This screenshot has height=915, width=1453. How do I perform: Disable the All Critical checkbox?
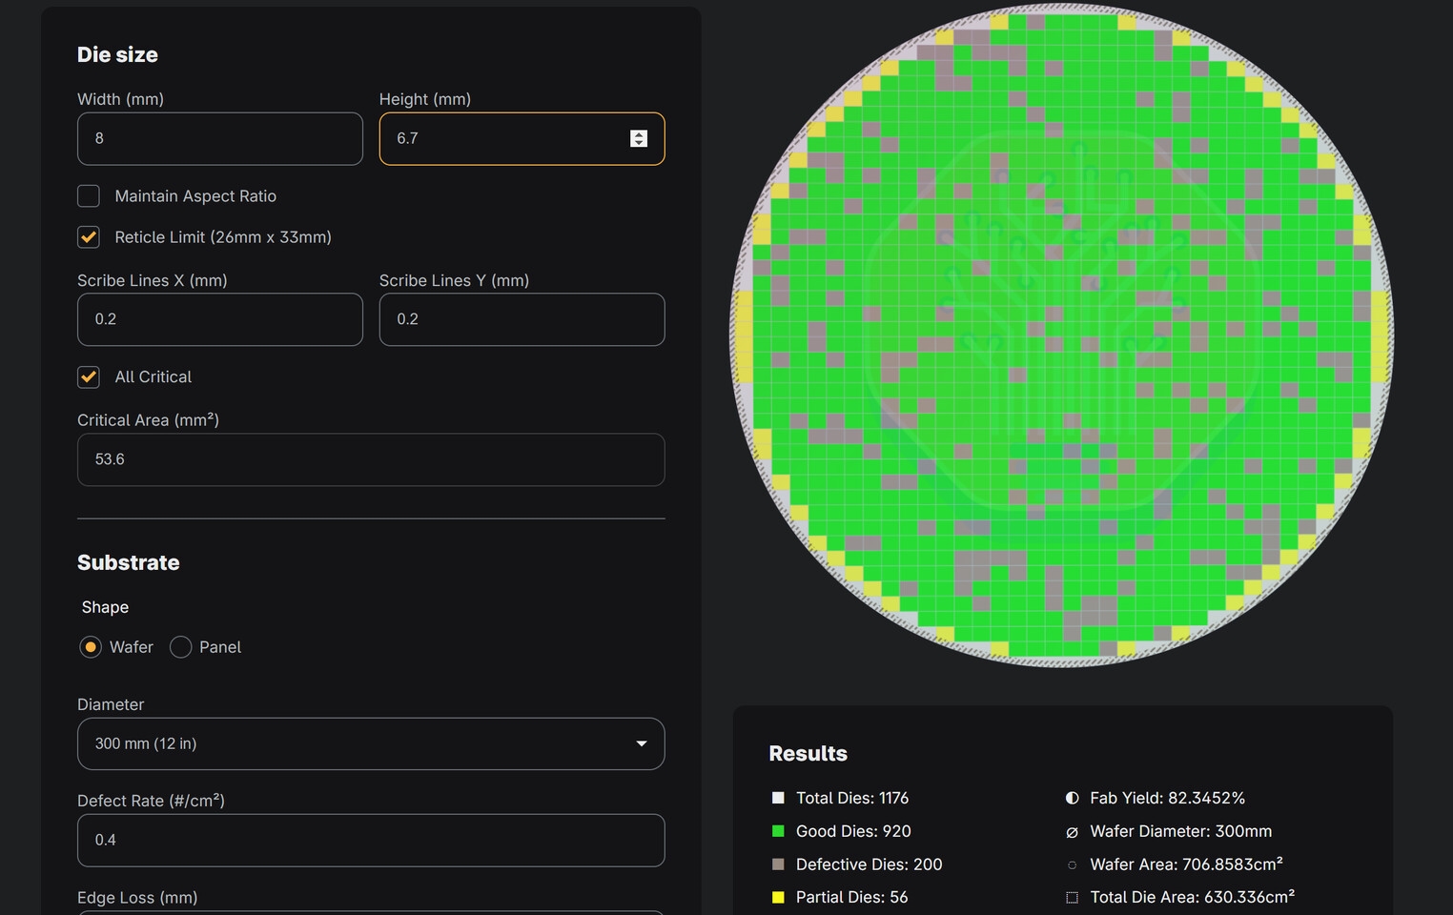tap(89, 377)
